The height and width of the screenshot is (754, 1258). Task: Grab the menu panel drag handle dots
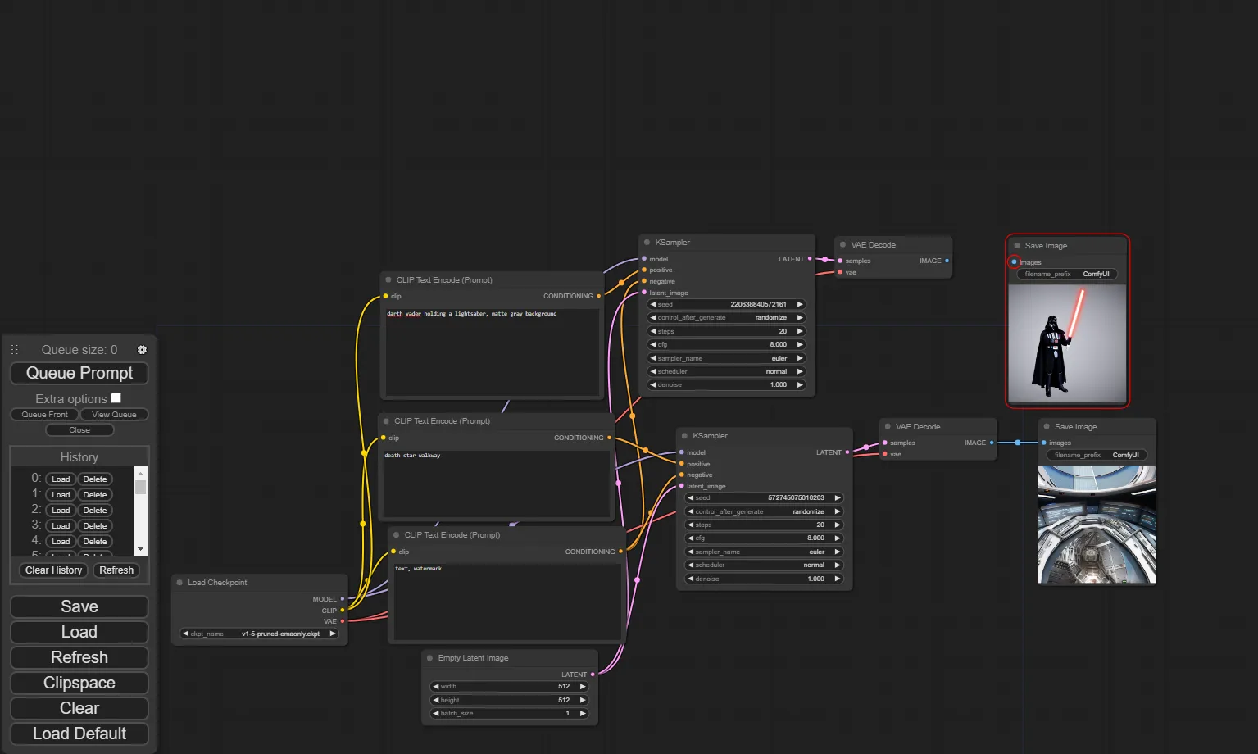(x=14, y=350)
